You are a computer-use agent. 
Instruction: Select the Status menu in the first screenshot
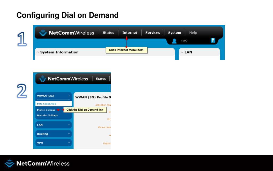(109, 33)
